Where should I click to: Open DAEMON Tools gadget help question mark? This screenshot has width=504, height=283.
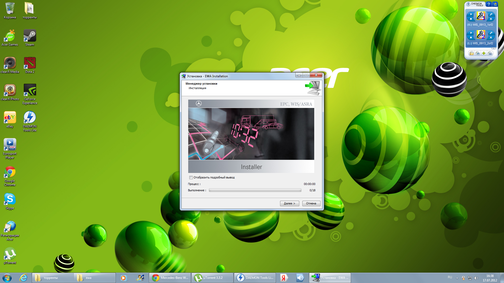point(489,4)
